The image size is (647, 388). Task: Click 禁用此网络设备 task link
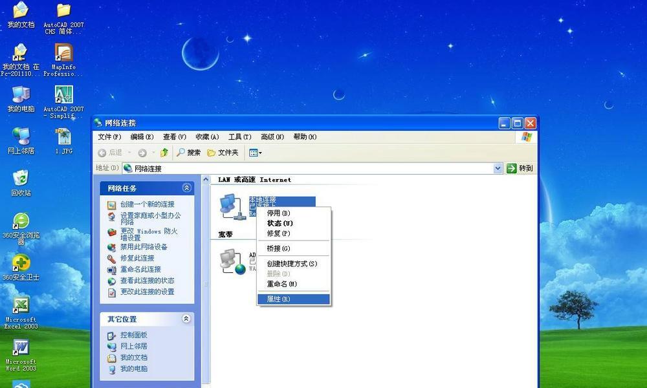pos(144,247)
